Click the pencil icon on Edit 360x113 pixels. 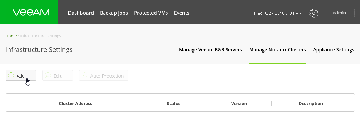tap(48, 75)
